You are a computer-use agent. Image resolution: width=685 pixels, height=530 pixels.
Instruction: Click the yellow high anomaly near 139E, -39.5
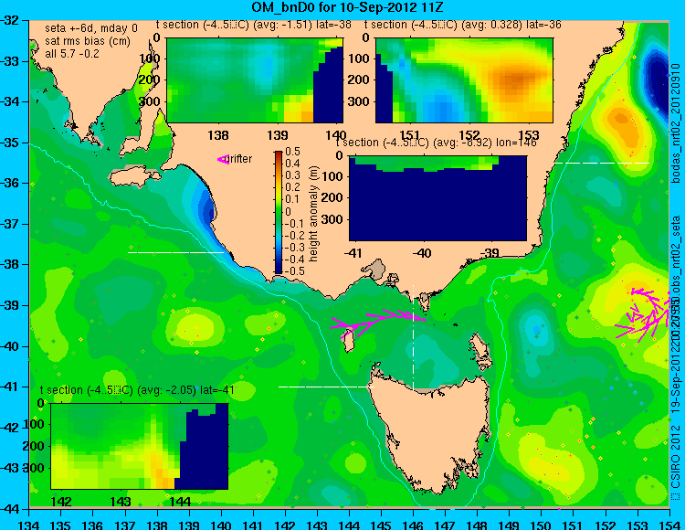(x=195, y=328)
